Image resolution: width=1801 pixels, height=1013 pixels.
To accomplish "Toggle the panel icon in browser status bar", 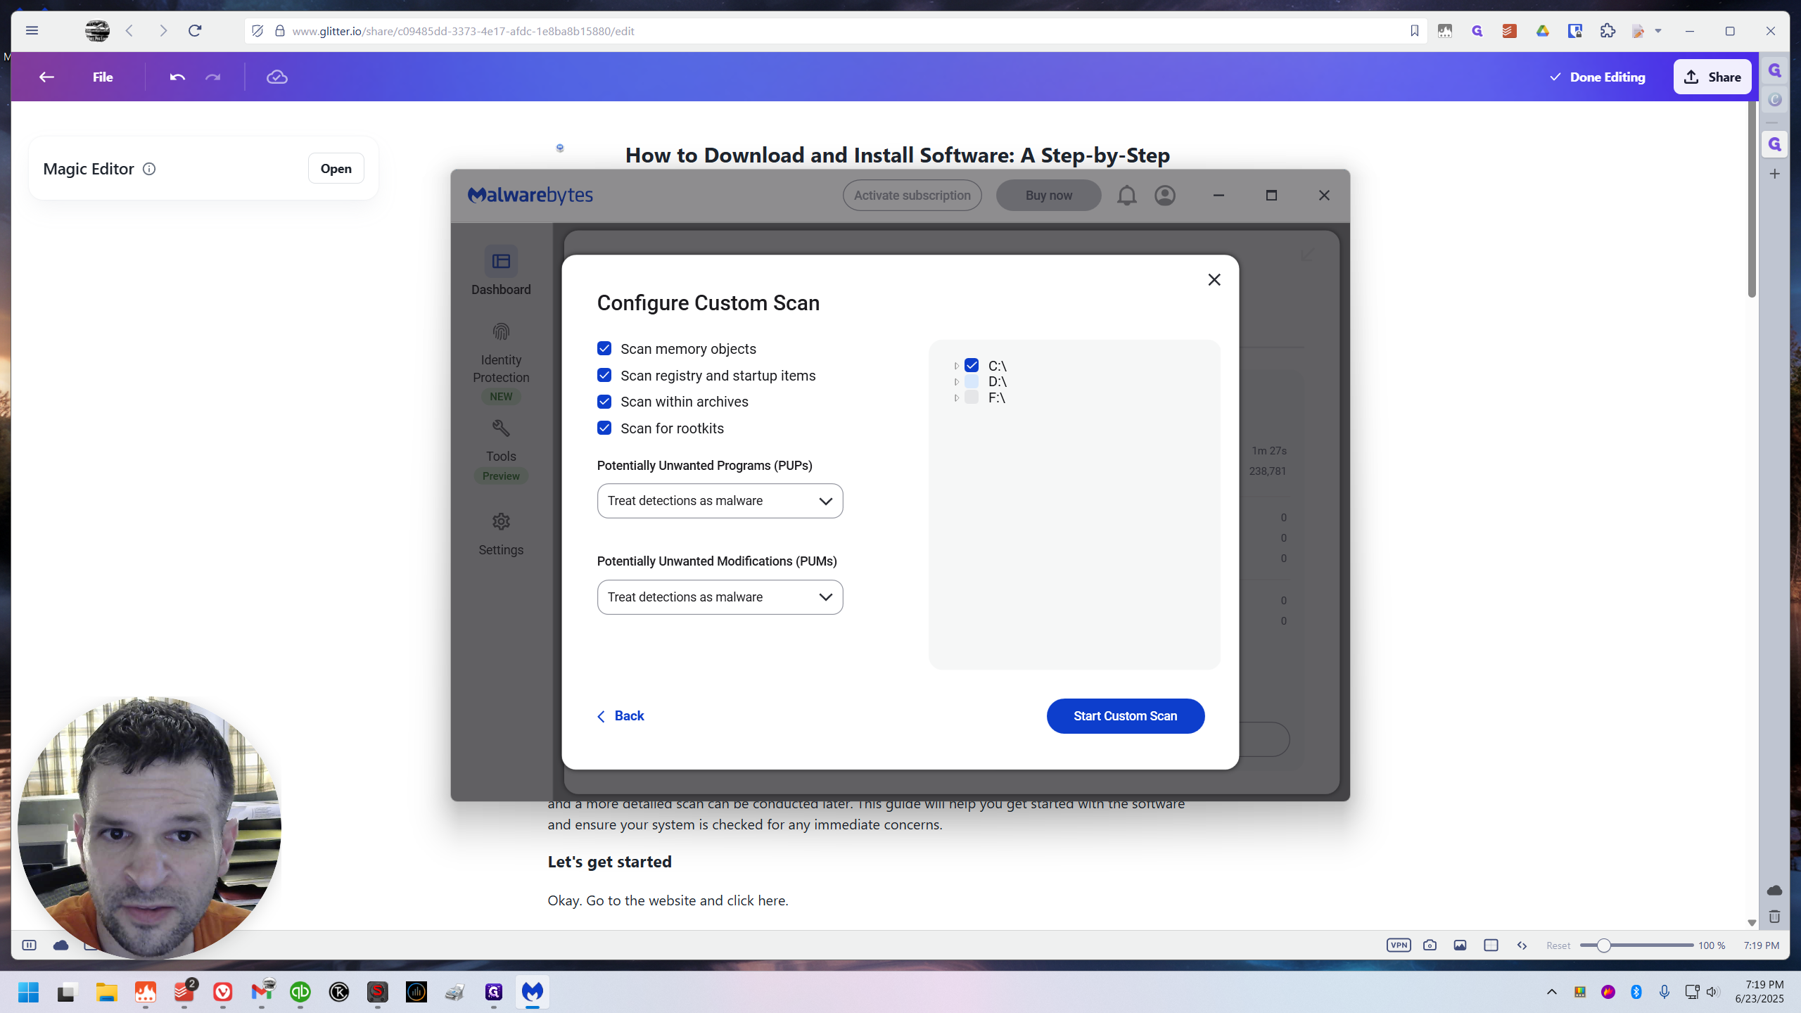I will (29, 945).
